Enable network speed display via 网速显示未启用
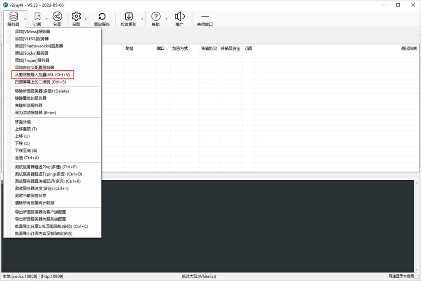The height and width of the screenshot is (281, 421). [400, 276]
